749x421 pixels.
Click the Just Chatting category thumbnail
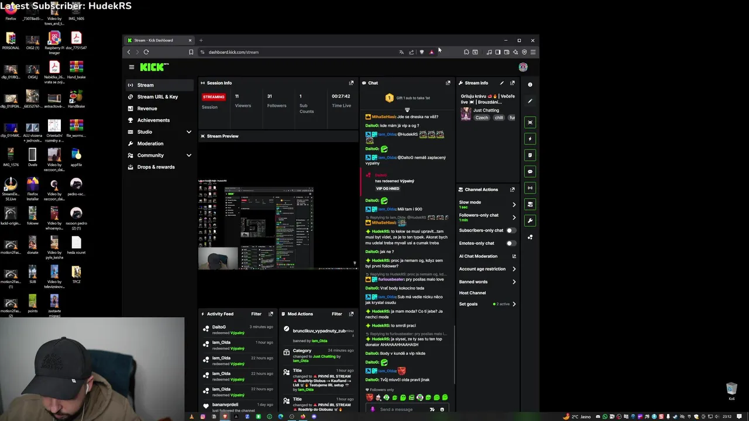coord(466,113)
